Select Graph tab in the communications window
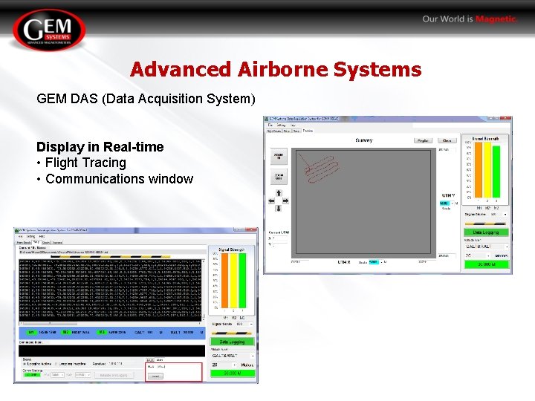535x401 pixels. coord(46,242)
